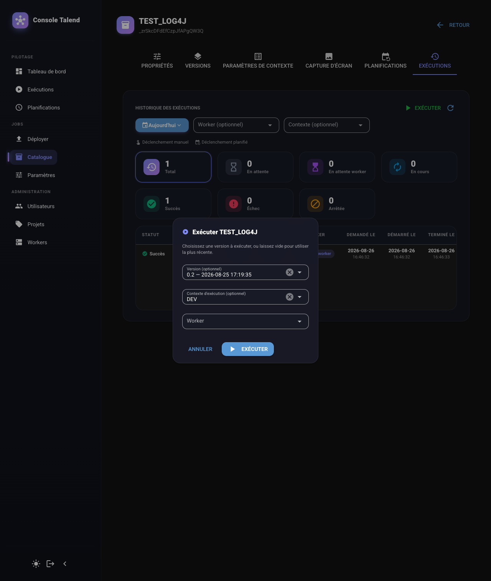The height and width of the screenshot is (581, 491).
Task: Click ANNULER to cancel the dialog
Action: [200, 349]
